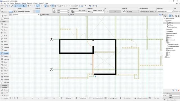Open the Edit menu

pos(4,3)
